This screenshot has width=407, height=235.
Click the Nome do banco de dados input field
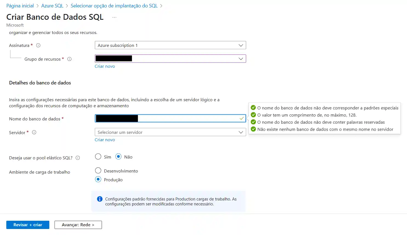(x=170, y=118)
